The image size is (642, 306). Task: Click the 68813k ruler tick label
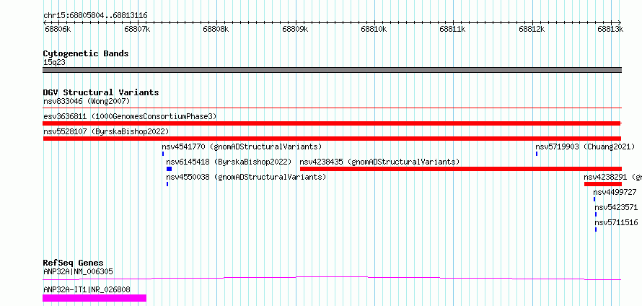(x=610, y=29)
